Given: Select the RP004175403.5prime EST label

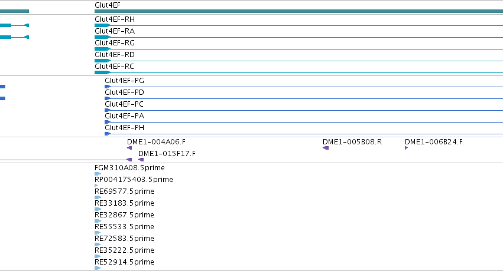Looking at the screenshot, I should [x=134, y=180].
